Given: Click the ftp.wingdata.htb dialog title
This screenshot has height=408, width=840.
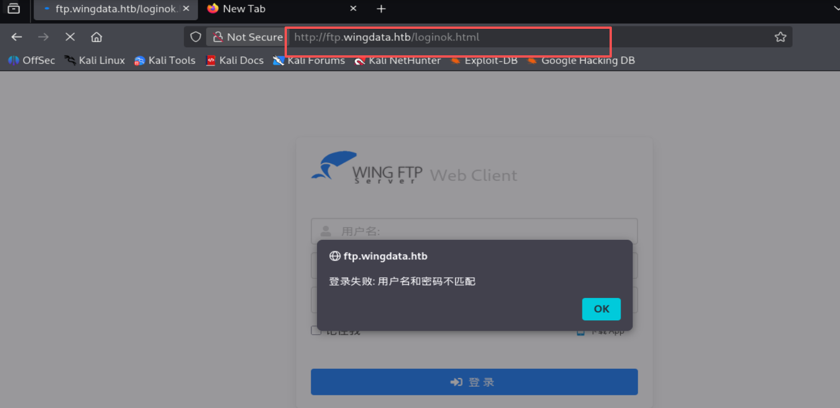Looking at the screenshot, I should click(385, 256).
